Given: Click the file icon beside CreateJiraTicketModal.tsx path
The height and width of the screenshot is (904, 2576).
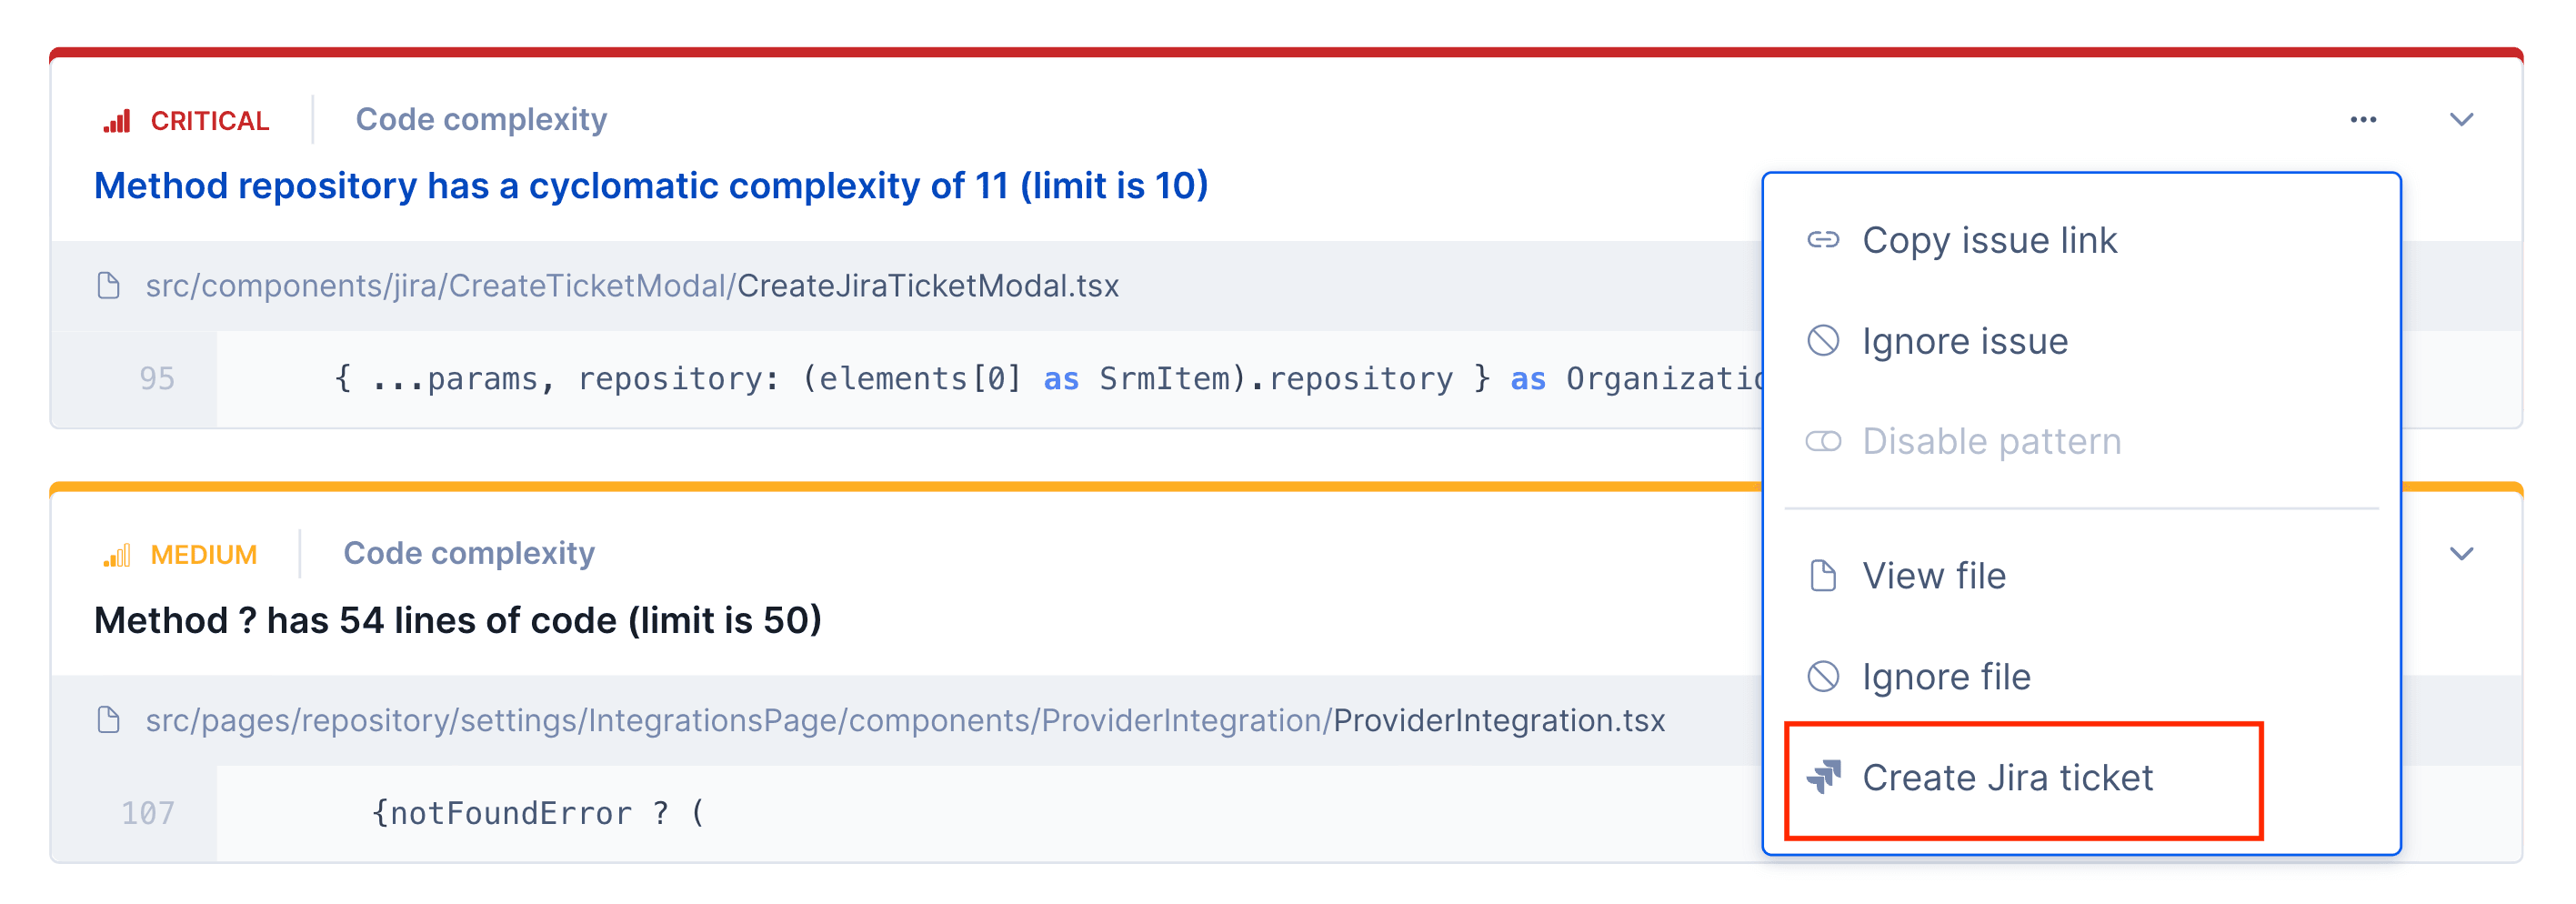Looking at the screenshot, I should [x=109, y=285].
